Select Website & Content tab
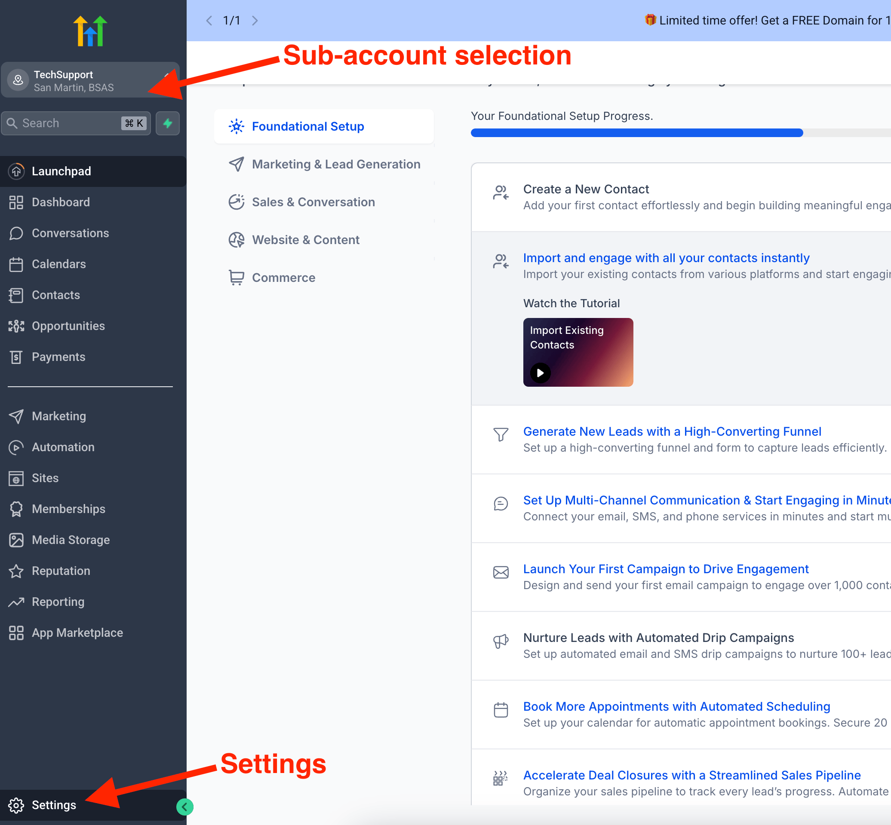 [324, 240]
